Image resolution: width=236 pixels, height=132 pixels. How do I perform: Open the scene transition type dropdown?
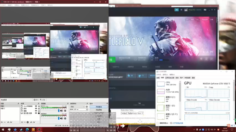click(x=77, y=107)
